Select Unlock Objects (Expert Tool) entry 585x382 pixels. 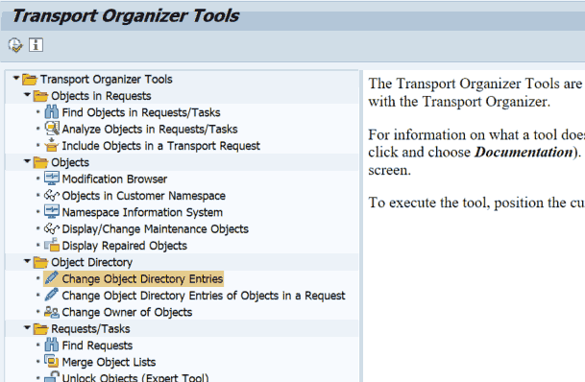(135, 377)
